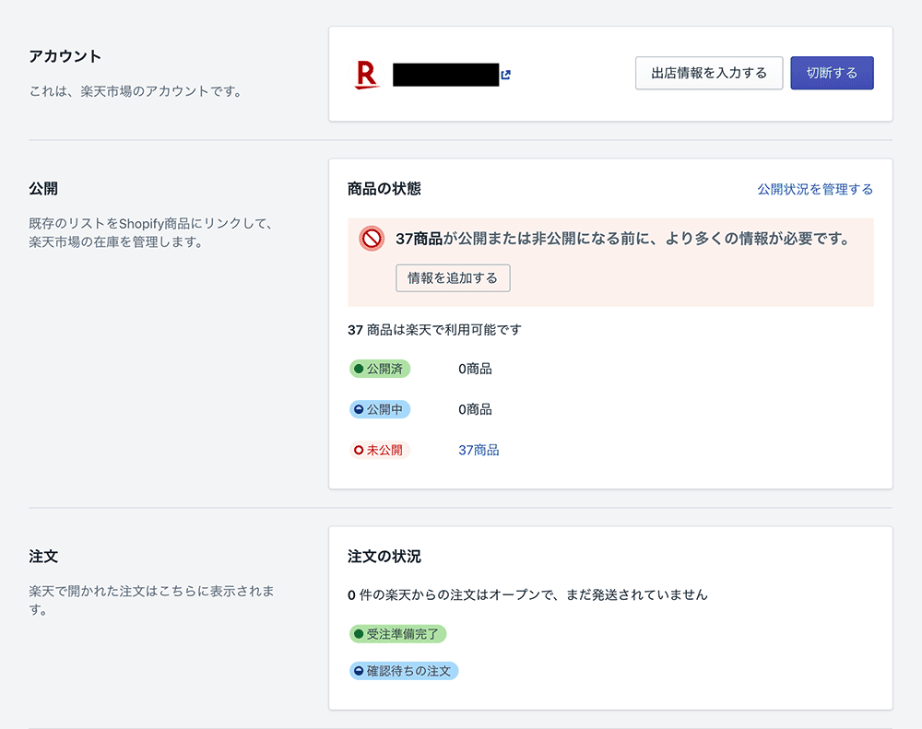Viewport: 922px width, 729px height.
Task: Select the 公開済 status filter pill
Action: [x=380, y=369]
